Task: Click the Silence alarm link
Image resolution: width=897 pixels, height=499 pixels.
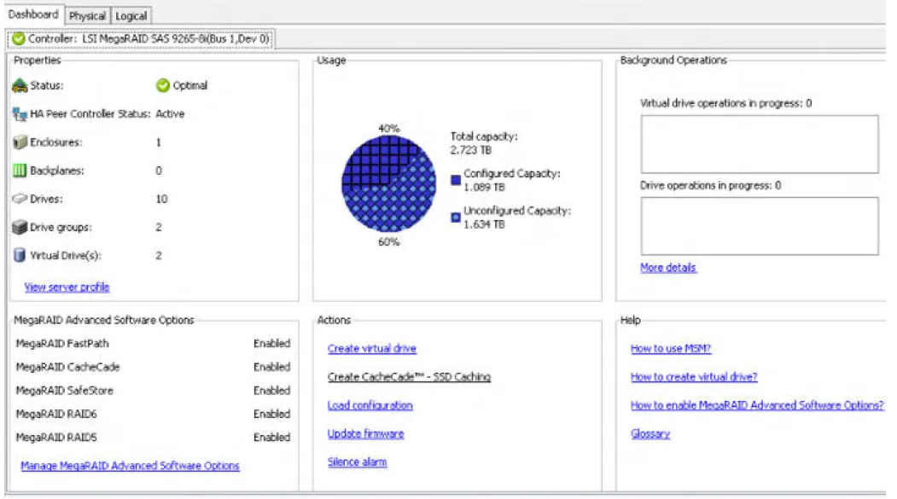Action: [x=357, y=462]
